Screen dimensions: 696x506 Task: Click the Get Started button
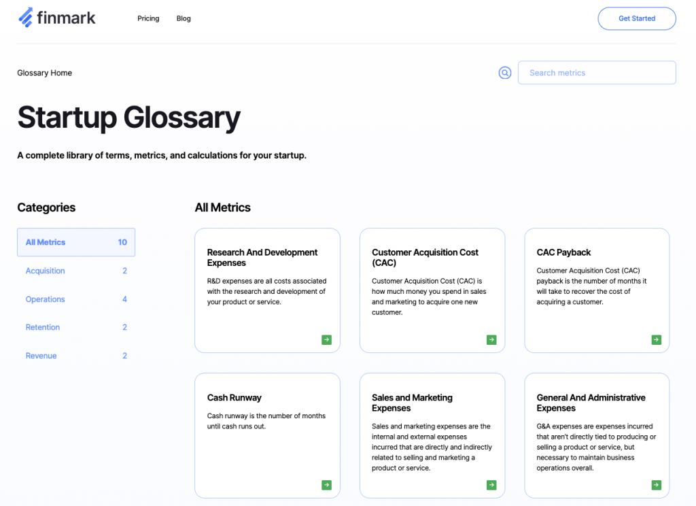(x=636, y=18)
